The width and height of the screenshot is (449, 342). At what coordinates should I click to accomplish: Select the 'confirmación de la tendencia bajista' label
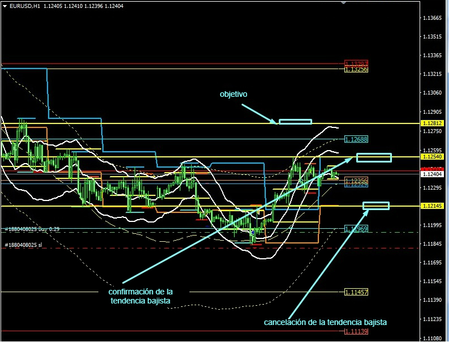click(140, 296)
